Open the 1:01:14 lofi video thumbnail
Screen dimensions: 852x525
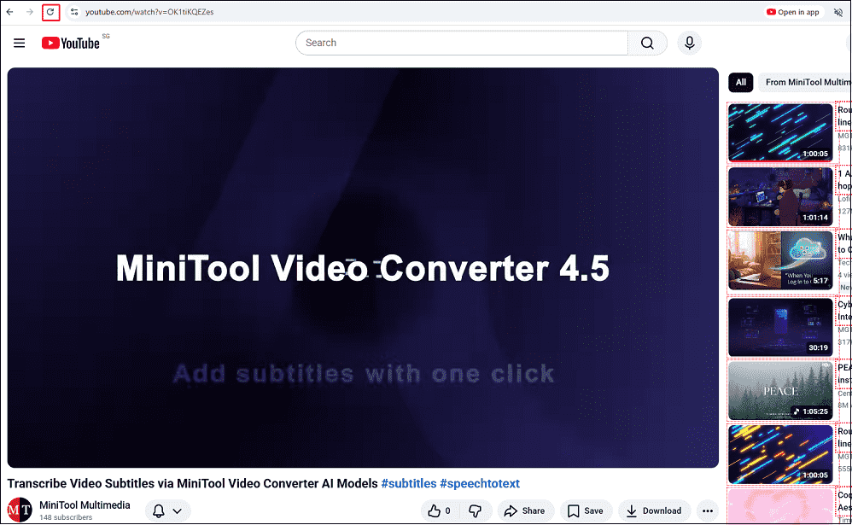(779, 196)
